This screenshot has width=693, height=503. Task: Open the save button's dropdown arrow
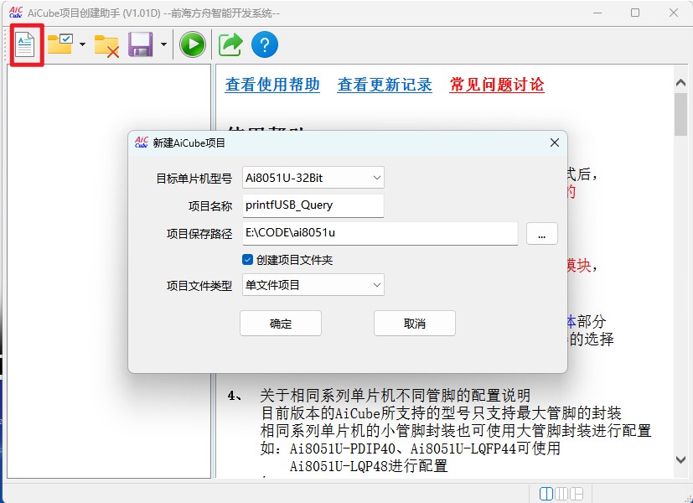(x=161, y=44)
